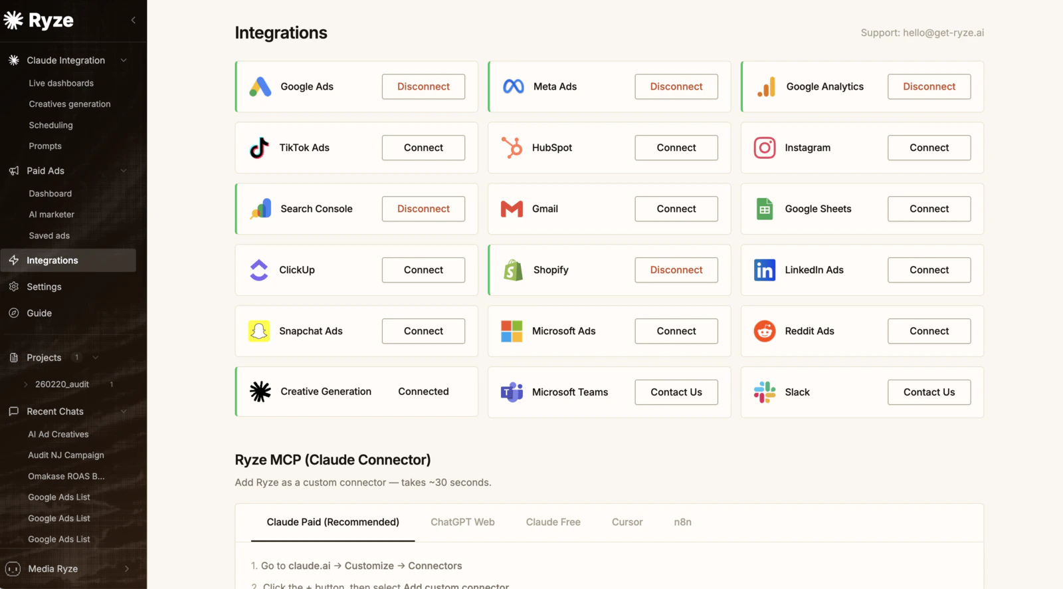Viewport: 1063px width, 589px height.
Task: Collapse the Paid Ads section chevron
Action: point(124,171)
